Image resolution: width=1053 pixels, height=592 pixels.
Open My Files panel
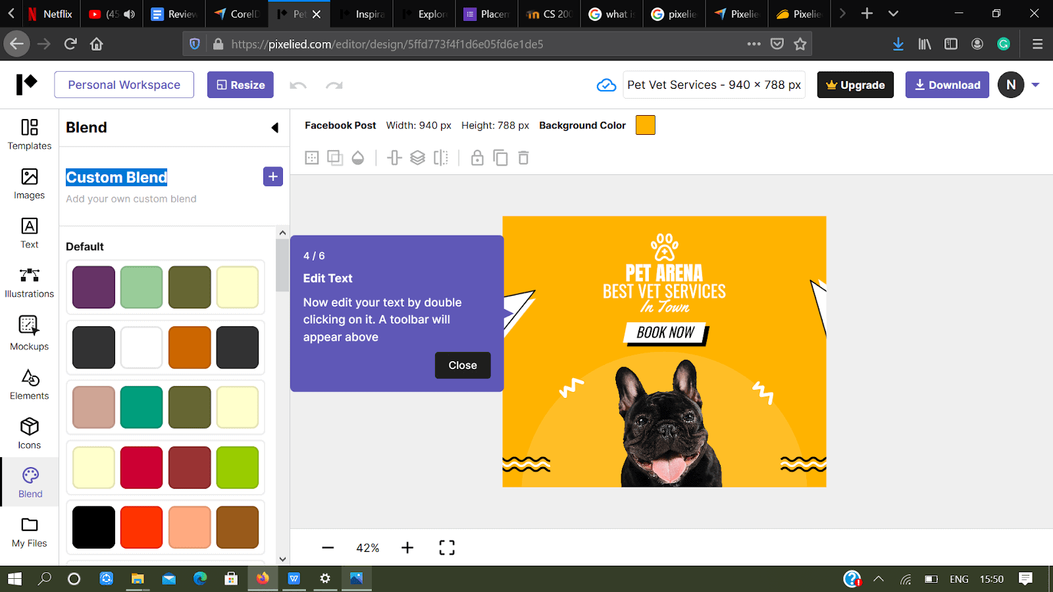(x=30, y=532)
